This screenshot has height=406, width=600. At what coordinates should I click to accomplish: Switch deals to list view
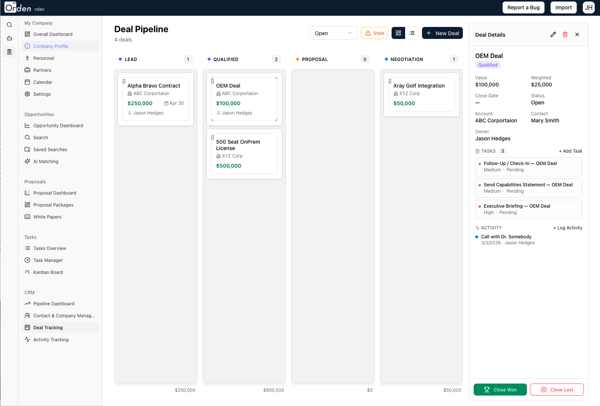(x=412, y=33)
